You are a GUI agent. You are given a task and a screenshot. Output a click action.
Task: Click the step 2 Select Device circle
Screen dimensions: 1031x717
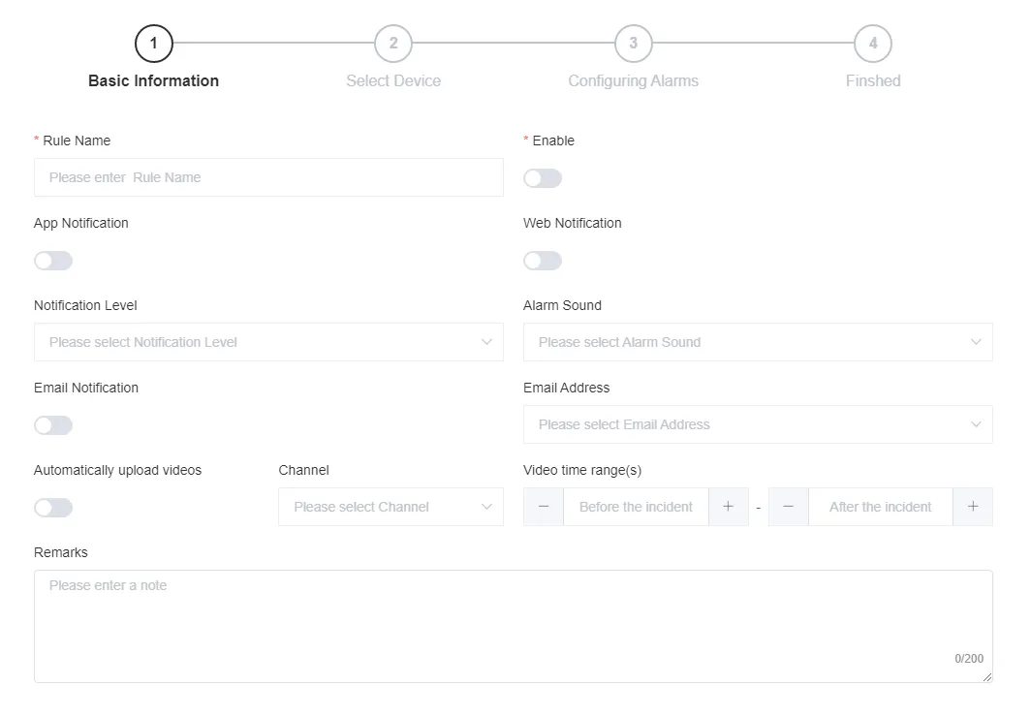[x=393, y=43]
